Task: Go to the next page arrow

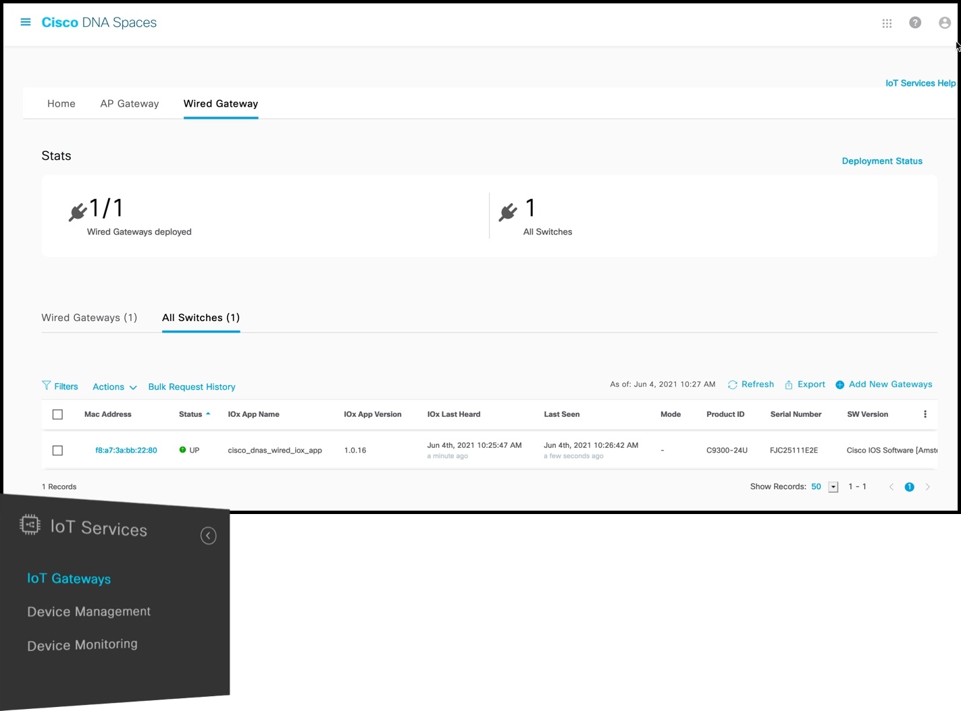Action: (x=928, y=487)
